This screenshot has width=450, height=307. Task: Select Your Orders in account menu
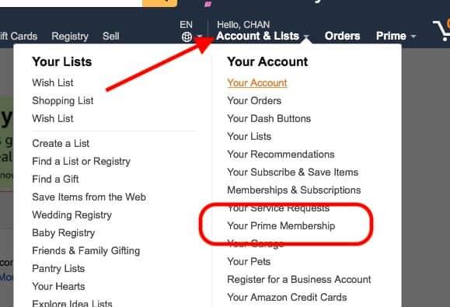(x=254, y=101)
